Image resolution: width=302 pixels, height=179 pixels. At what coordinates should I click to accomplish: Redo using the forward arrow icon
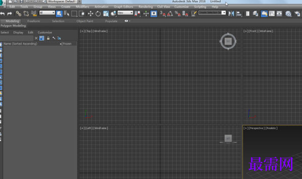(10, 14)
